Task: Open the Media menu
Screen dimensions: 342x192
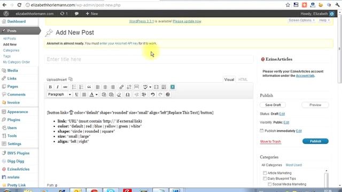Action: [12, 70]
